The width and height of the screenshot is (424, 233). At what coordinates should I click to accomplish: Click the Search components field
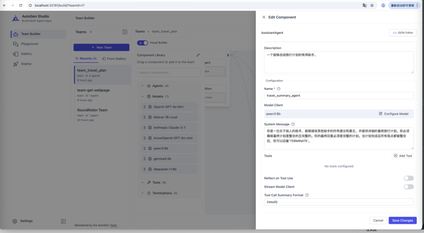tap(169, 72)
